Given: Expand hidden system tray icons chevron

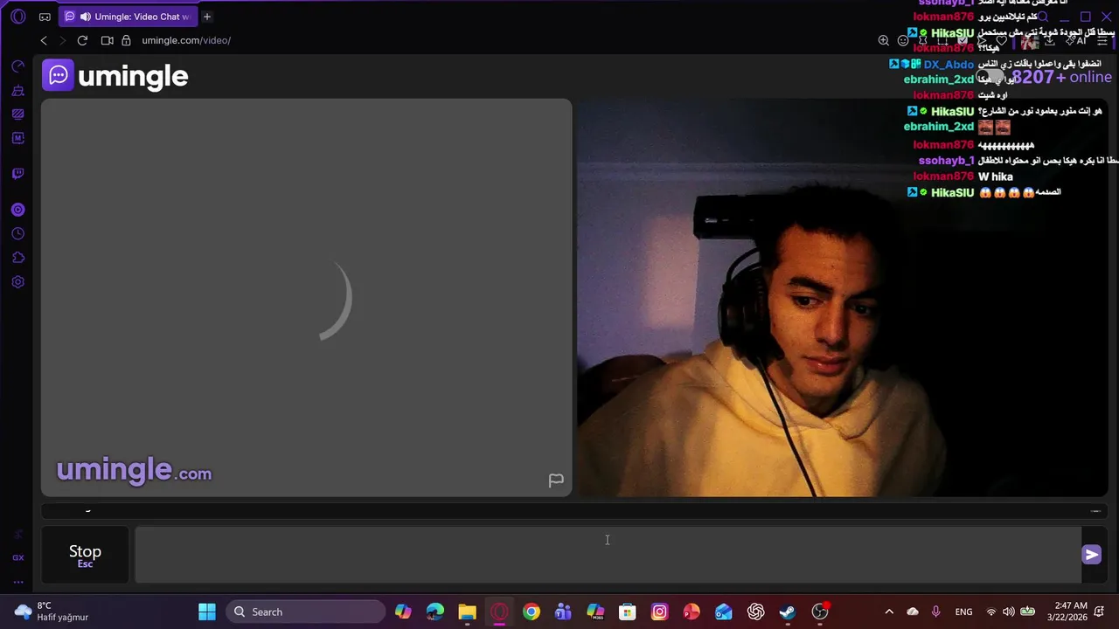Looking at the screenshot, I should (889, 612).
